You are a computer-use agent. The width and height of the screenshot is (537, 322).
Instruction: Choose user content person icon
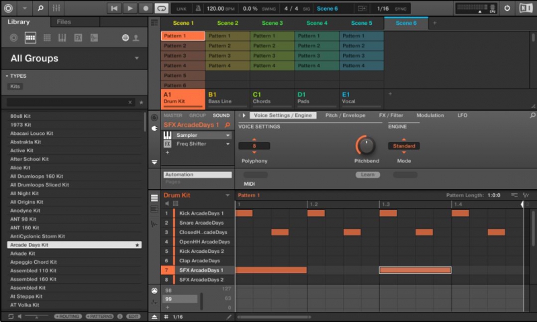[136, 38]
